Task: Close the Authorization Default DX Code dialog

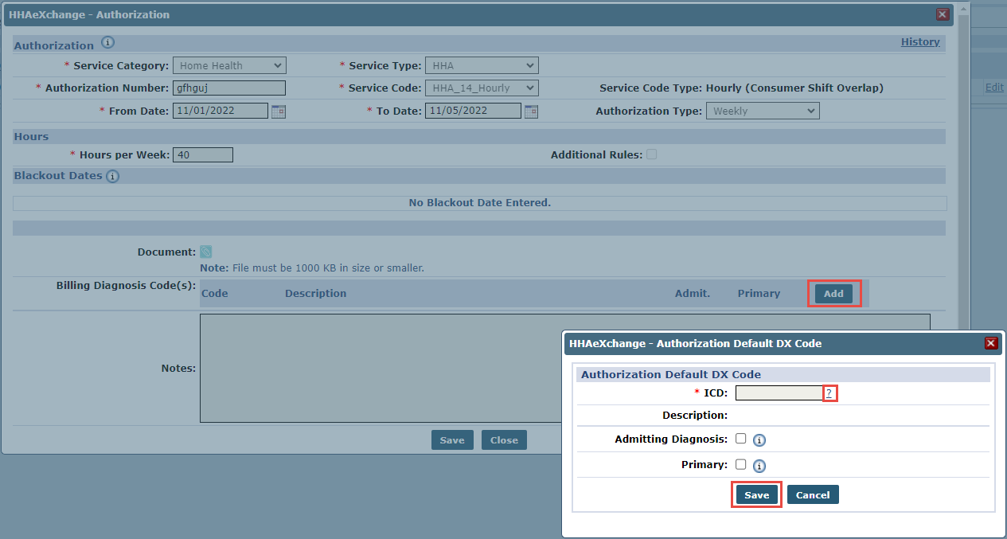Action: pos(991,343)
